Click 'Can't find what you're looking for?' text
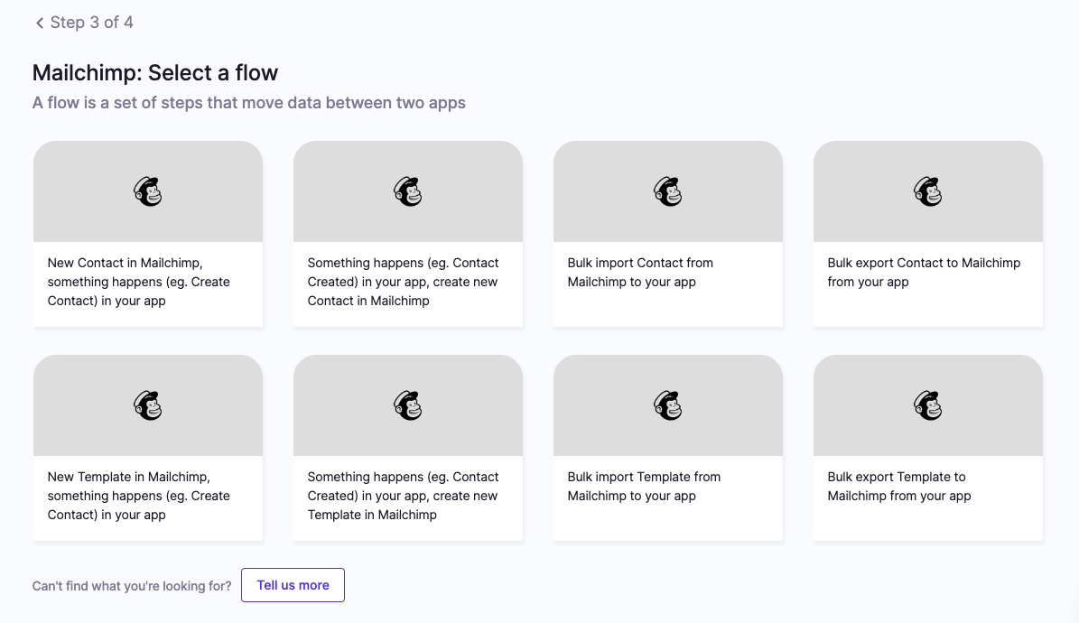This screenshot has width=1079, height=623. pos(132,586)
